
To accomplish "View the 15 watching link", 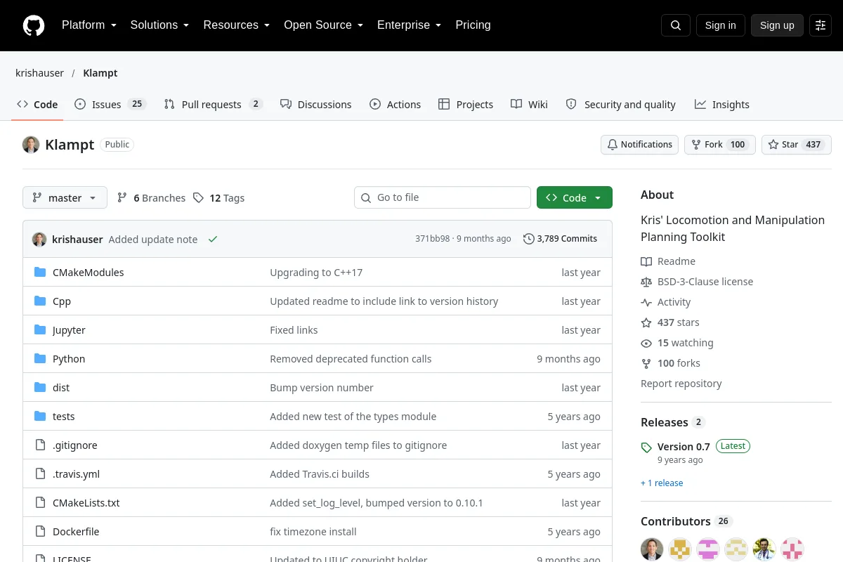I will 677,343.
